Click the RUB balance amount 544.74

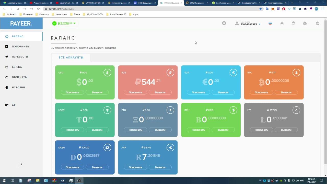click(x=148, y=82)
